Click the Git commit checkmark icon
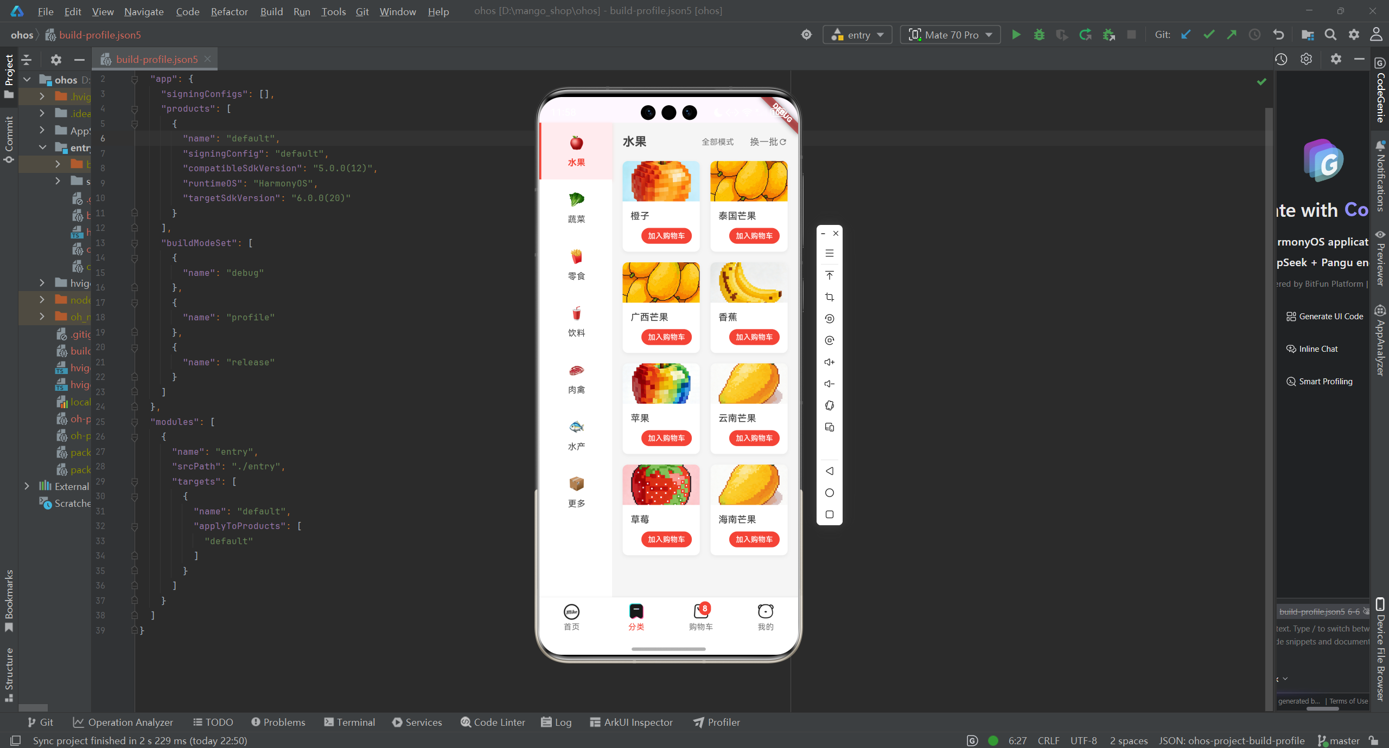 pos(1209,35)
